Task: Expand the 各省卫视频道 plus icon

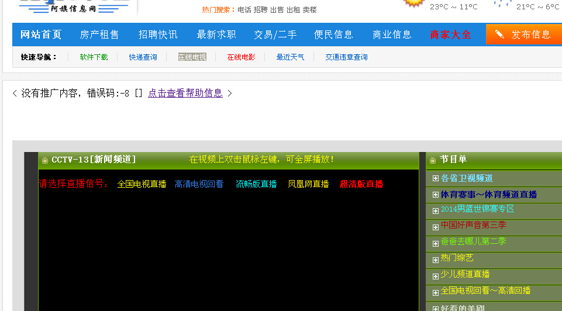Action: [x=435, y=178]
